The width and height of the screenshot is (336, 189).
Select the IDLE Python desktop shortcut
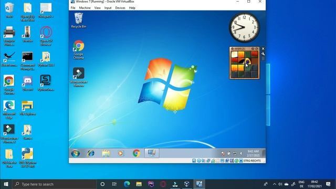(x=28, y=157)
